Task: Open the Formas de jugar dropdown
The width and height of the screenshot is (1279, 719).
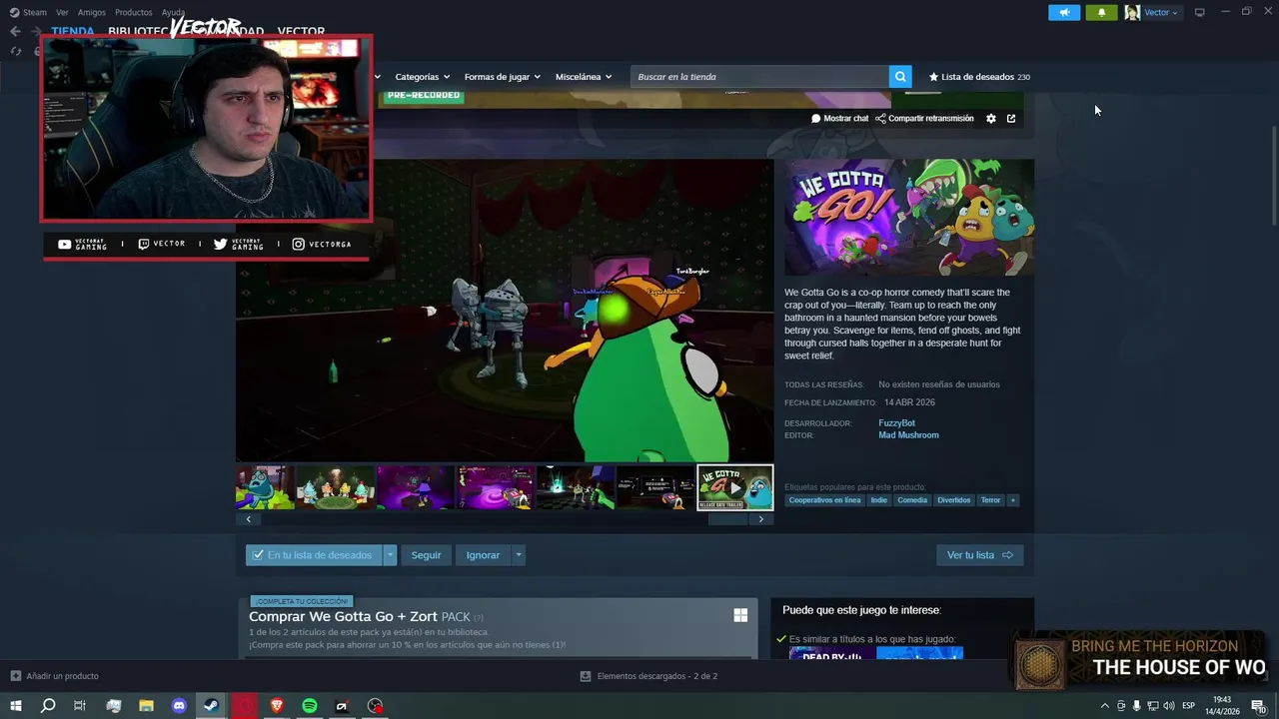Action: (x=502, y=77)
